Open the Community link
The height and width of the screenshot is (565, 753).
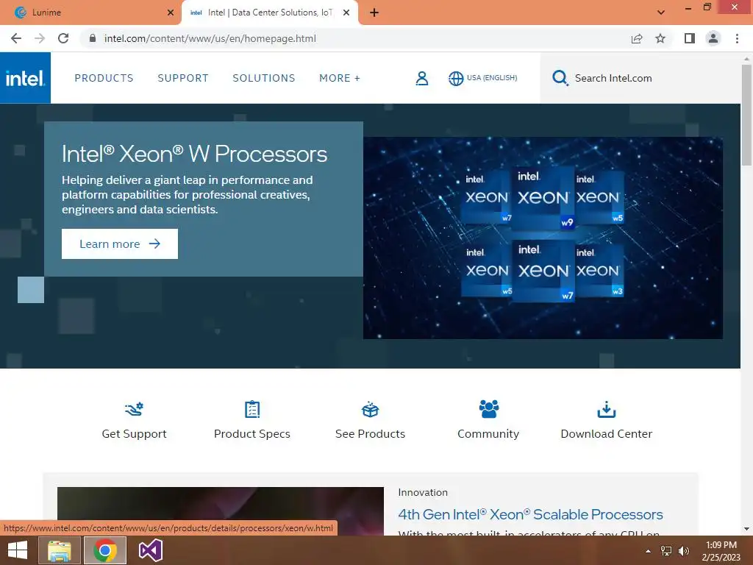[x=488, y=434]
